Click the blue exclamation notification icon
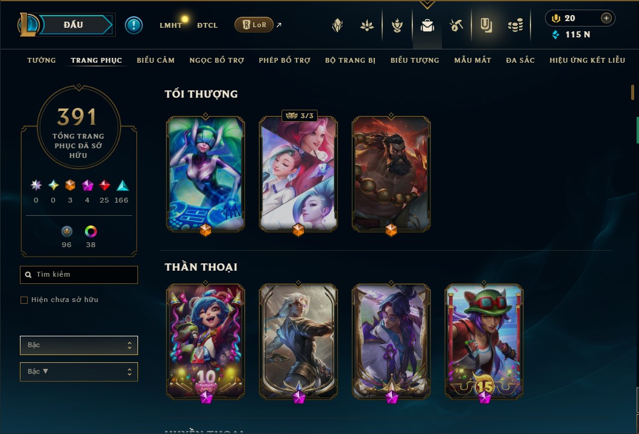 pyautogui.click(x=134, y=25)
